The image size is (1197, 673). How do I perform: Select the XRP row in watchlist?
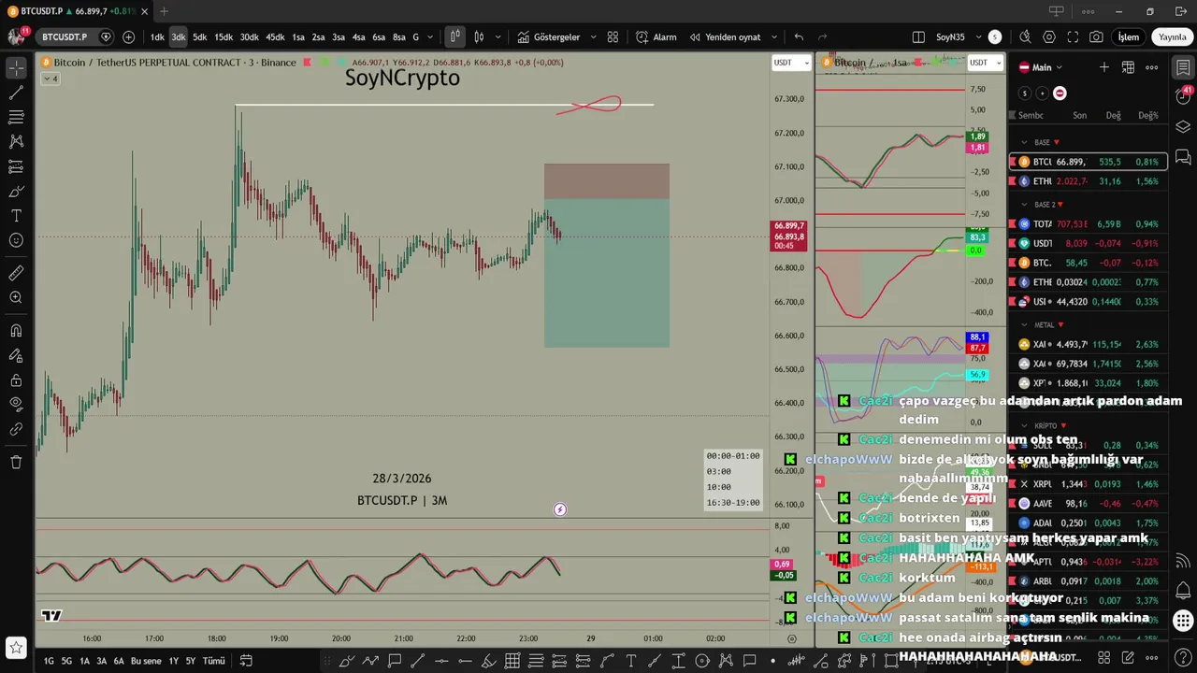1088,484
